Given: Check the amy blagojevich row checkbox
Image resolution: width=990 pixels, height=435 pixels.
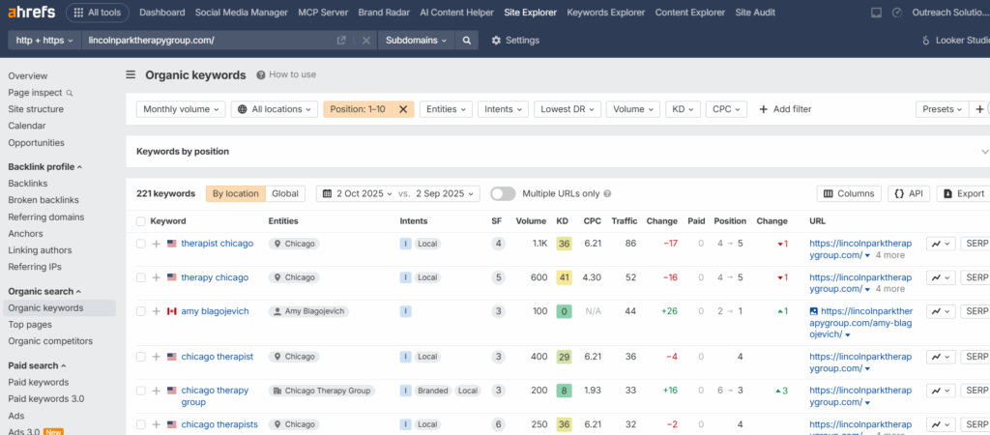Looking at the screenshot, I should click(141, 311).
